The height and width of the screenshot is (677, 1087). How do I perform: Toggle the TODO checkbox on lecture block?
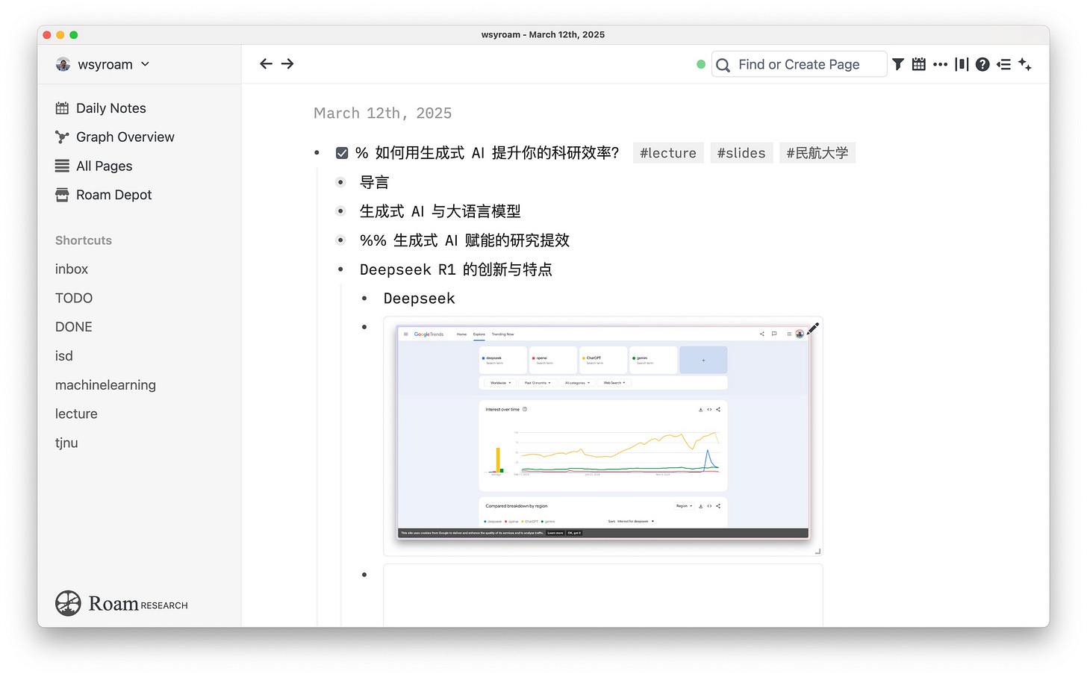[342, 153]
